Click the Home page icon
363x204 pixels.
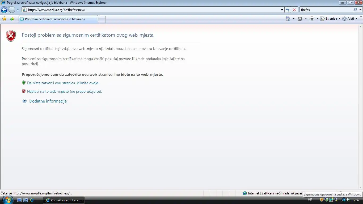pos(288,19)
